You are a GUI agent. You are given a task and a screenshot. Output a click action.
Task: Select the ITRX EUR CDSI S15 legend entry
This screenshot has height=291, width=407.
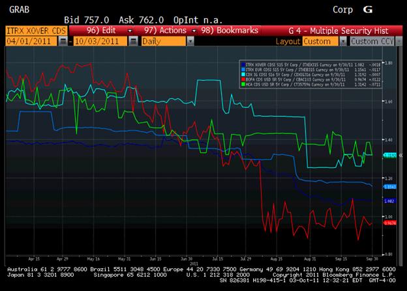310,70
